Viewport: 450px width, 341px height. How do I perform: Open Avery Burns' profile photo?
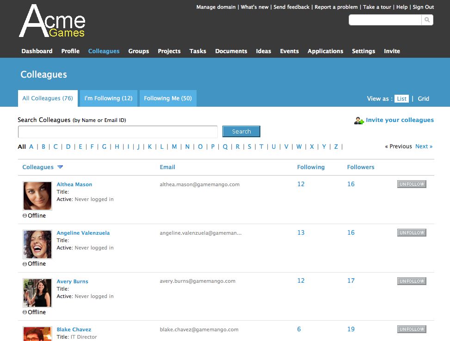(37, 292)
